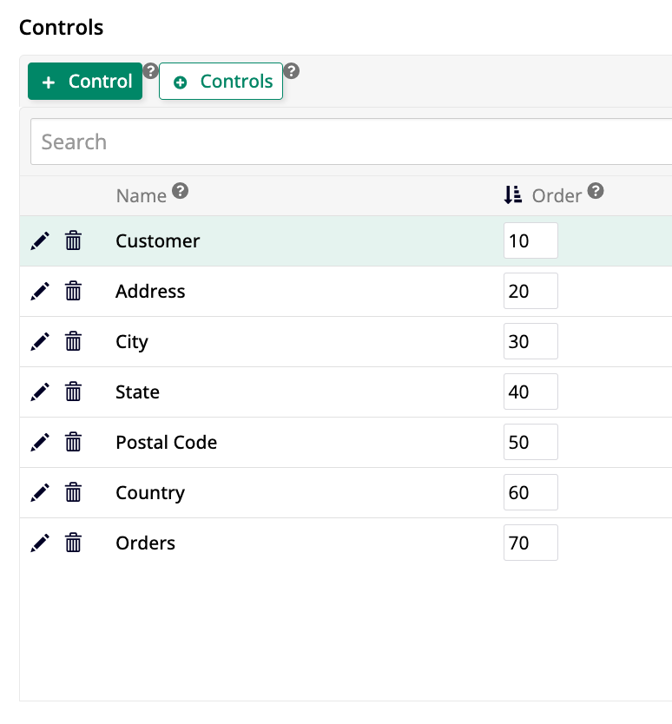
Task: Edit the Customer control
Action: click(40, 240)
